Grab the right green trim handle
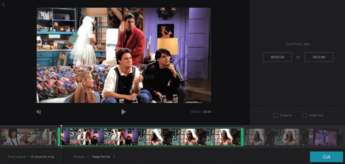The image size is (345, 164). coord(242,137)
